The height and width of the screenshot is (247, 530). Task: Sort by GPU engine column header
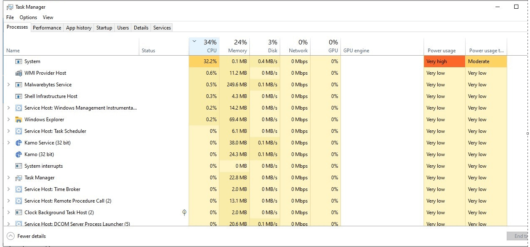[x=382, y=46]
